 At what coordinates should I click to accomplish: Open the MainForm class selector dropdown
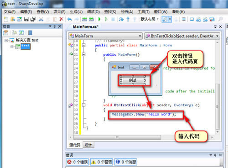(140, 36)
